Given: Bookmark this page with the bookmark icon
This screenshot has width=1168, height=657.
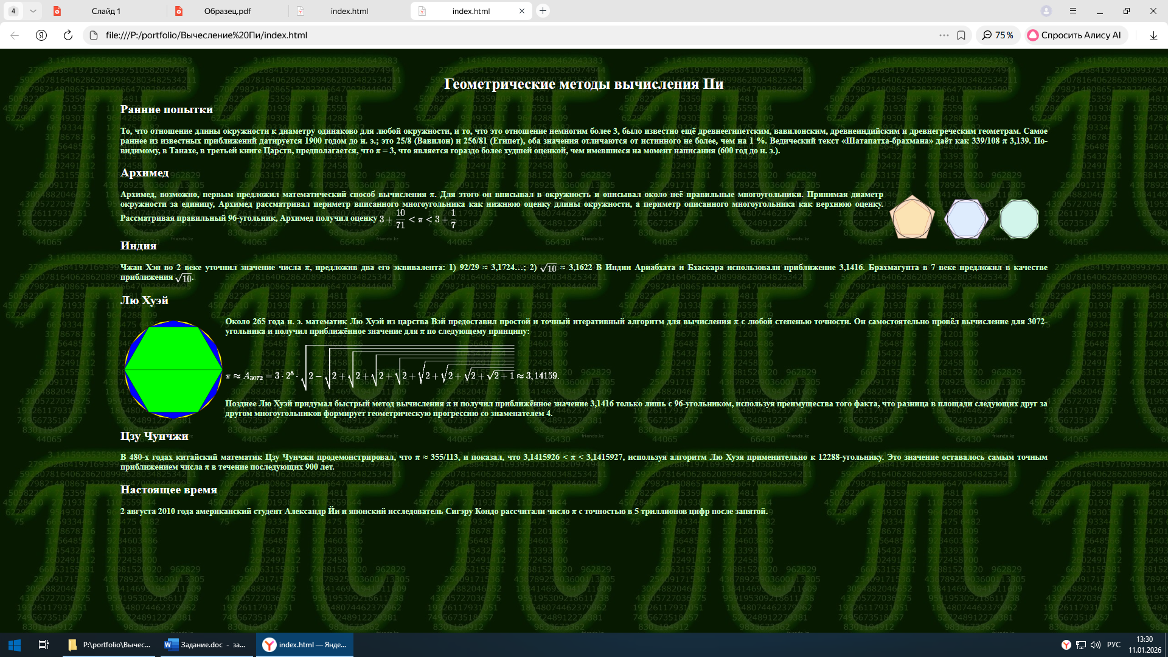Looking at the screenshot, I should pyautogui.click(x=961, y=35).
